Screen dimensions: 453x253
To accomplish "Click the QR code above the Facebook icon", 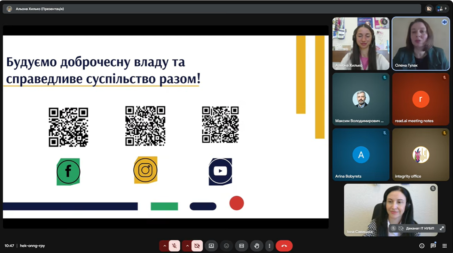I will (68, 127).
